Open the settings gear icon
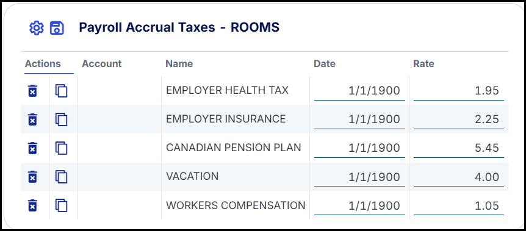 coord(36,28)
